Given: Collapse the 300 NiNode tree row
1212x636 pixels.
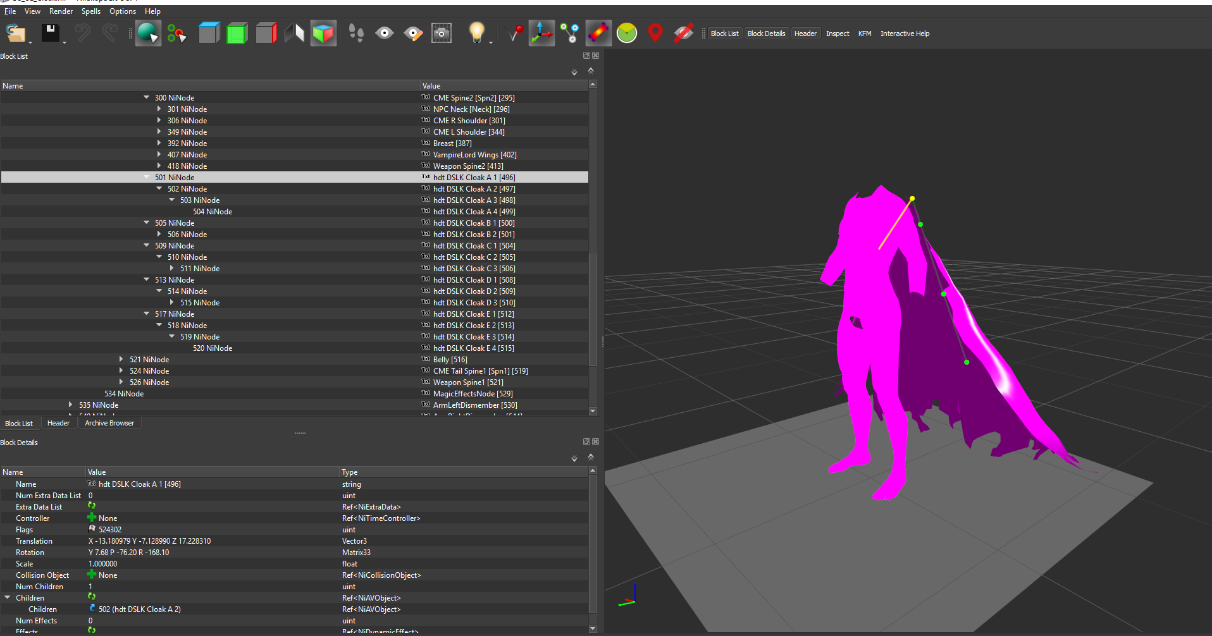Looking at the screenshot, I should click(x=146, y=97).
